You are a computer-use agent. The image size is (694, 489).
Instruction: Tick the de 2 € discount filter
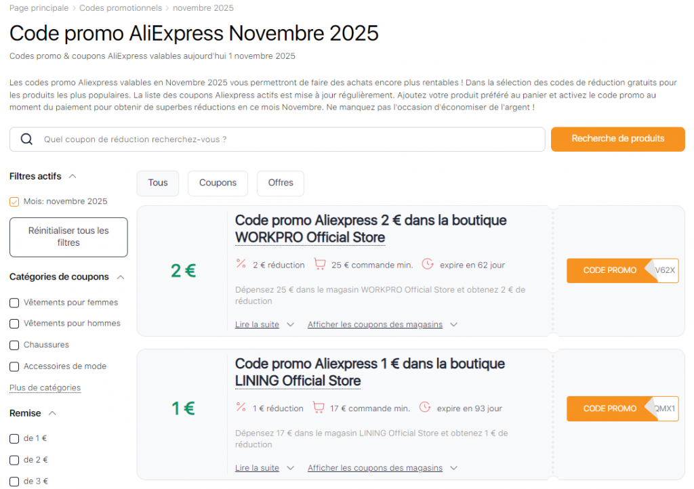14,460
